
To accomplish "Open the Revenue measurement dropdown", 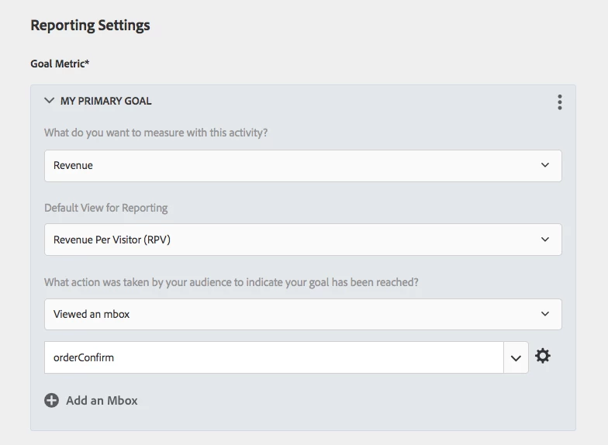I will 295,165.
